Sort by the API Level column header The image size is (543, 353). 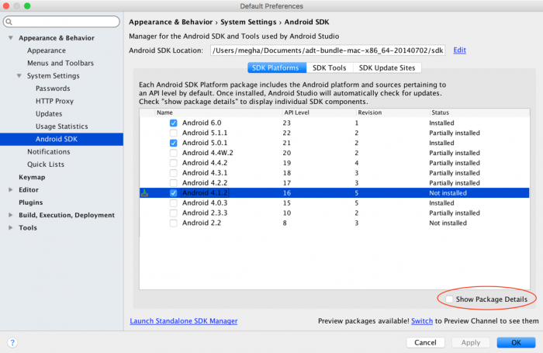point(319,112)
